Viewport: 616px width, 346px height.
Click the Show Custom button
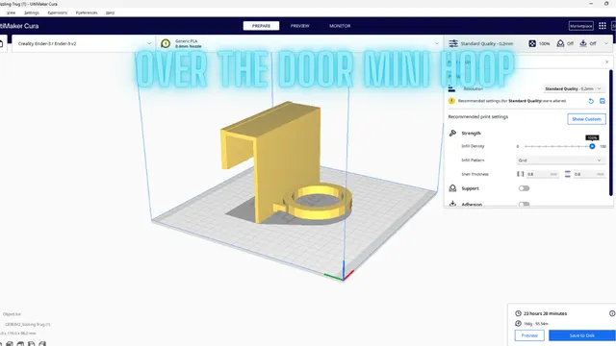point(586,119)
